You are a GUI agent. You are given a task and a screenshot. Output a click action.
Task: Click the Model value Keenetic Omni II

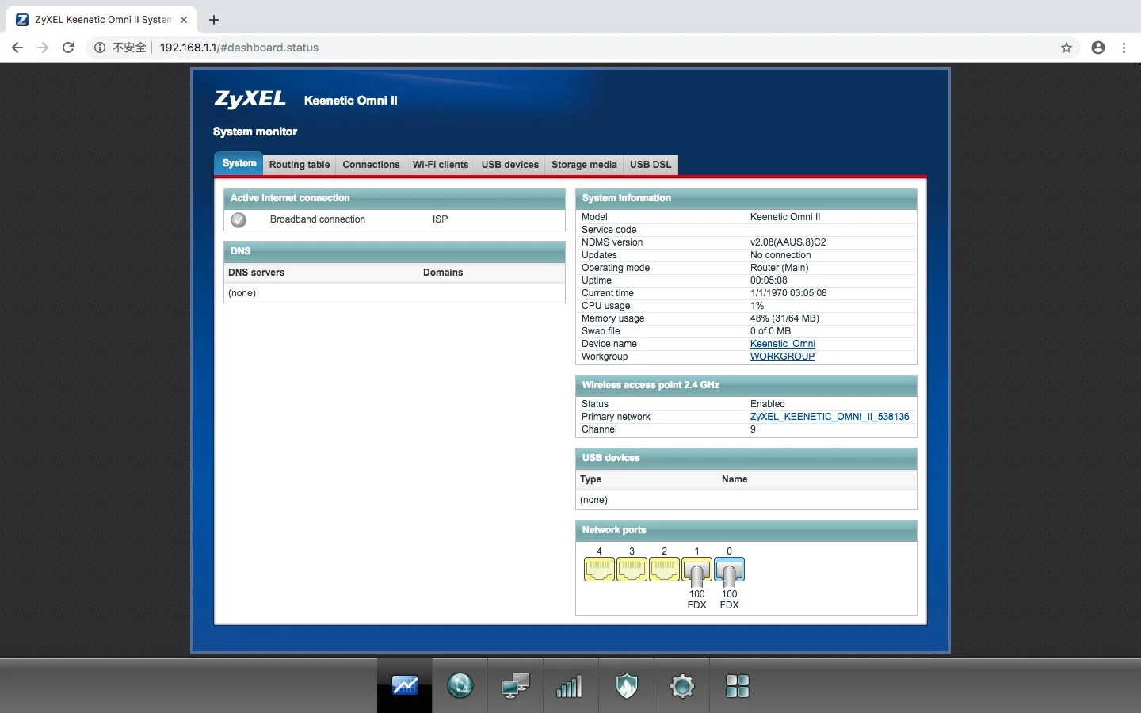(x=785, y=217)
